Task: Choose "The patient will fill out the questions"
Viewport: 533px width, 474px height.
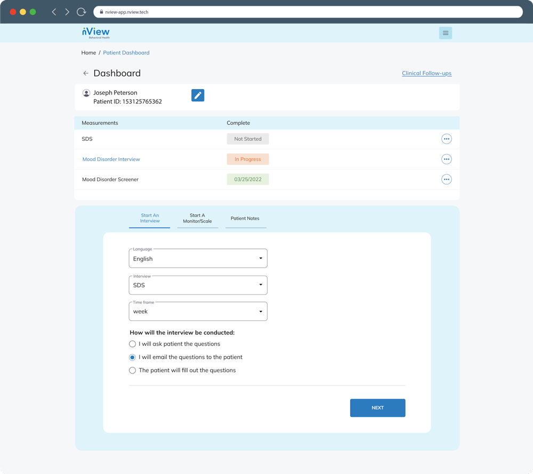Action: coord(133,371)
